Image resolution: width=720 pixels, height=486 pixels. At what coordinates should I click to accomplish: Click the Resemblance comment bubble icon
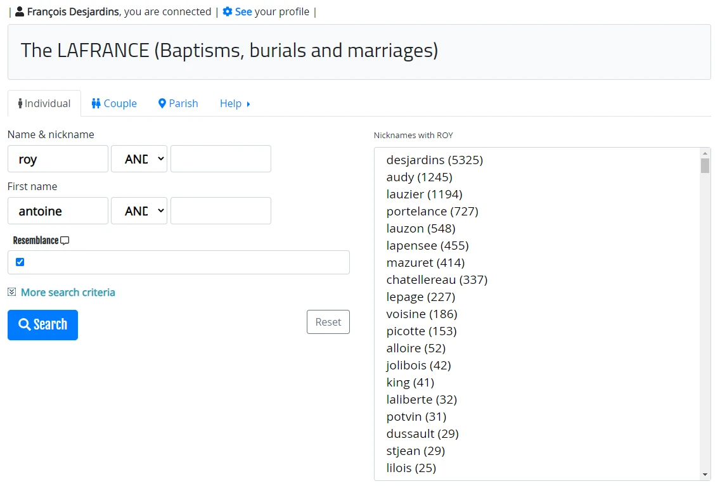click(x=65, y=241)
